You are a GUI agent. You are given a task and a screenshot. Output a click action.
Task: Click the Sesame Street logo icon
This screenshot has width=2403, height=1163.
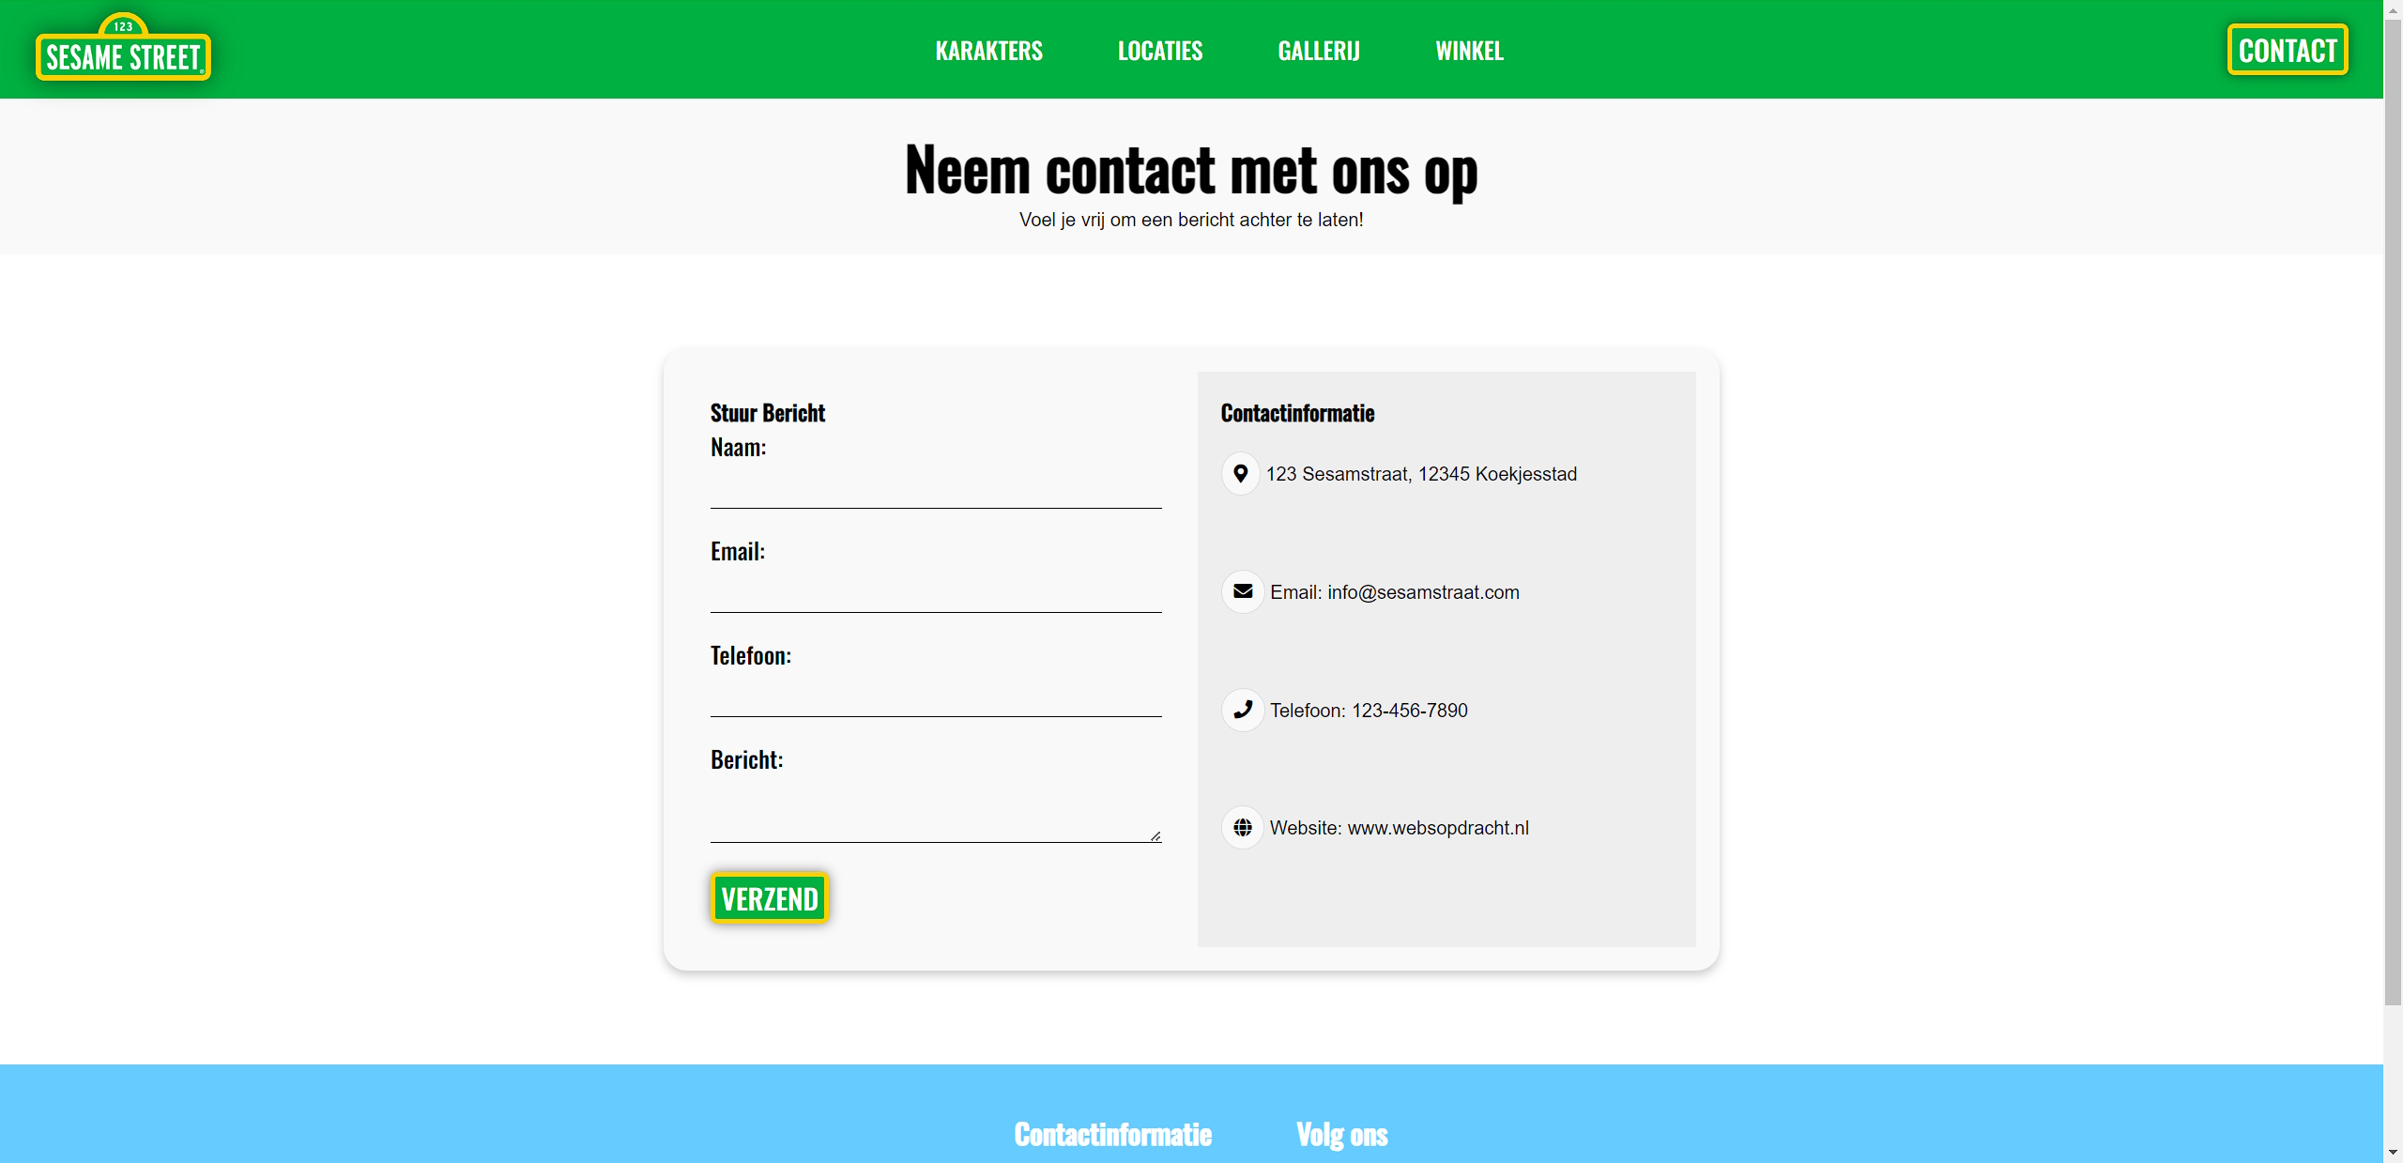coord(123,49)
